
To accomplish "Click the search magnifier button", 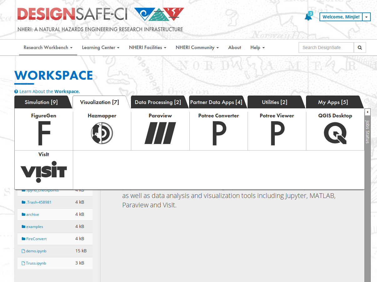I will click(x=360, y=48).
